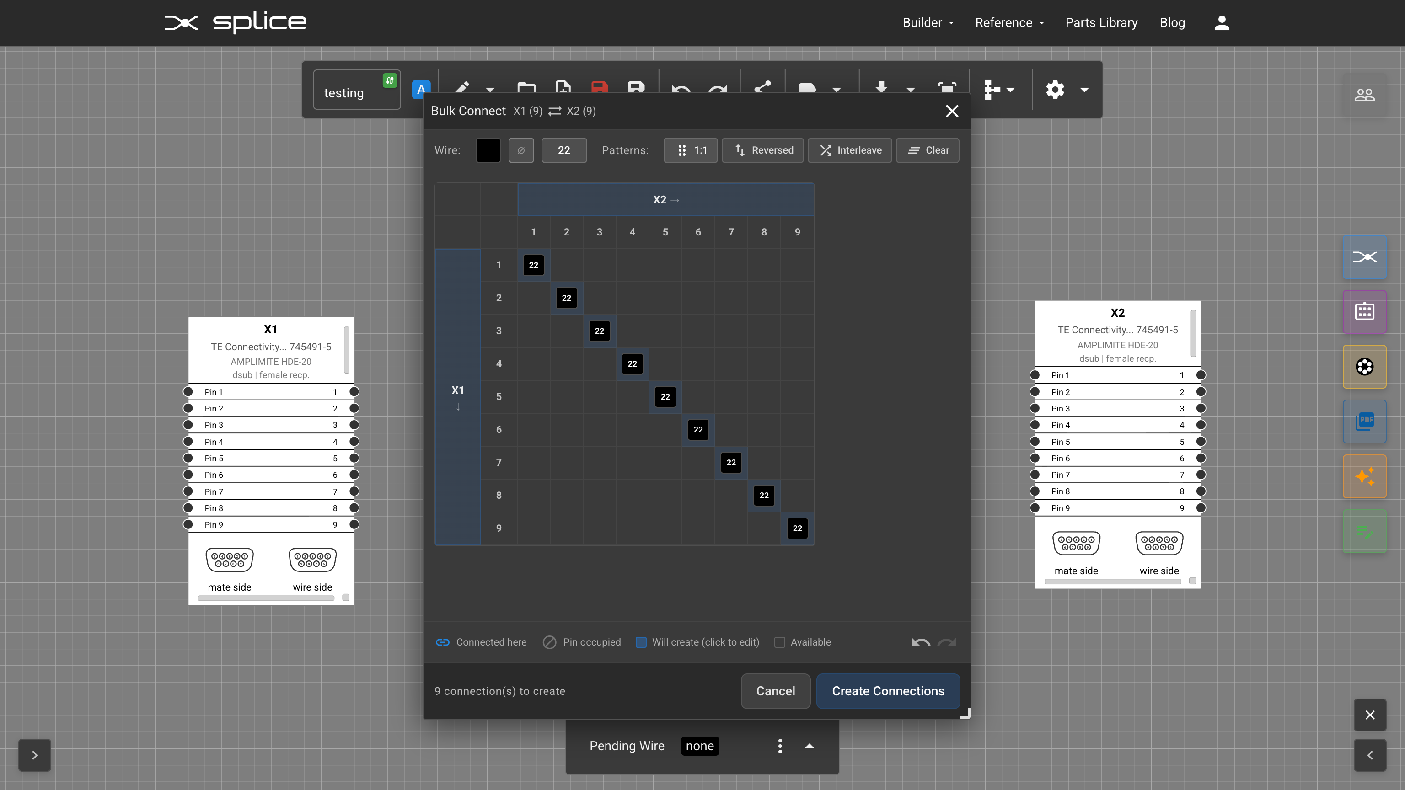This screenshot has width=1405, height=790.
Task: Click the cable reel sidebar icon
Action: 1364,366
